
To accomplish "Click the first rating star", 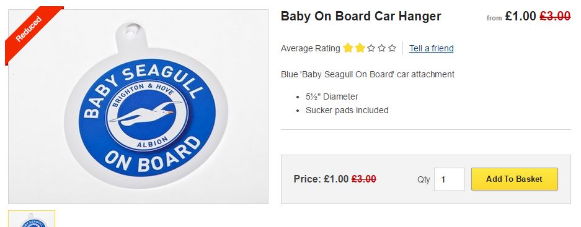I will pos(348,48).
